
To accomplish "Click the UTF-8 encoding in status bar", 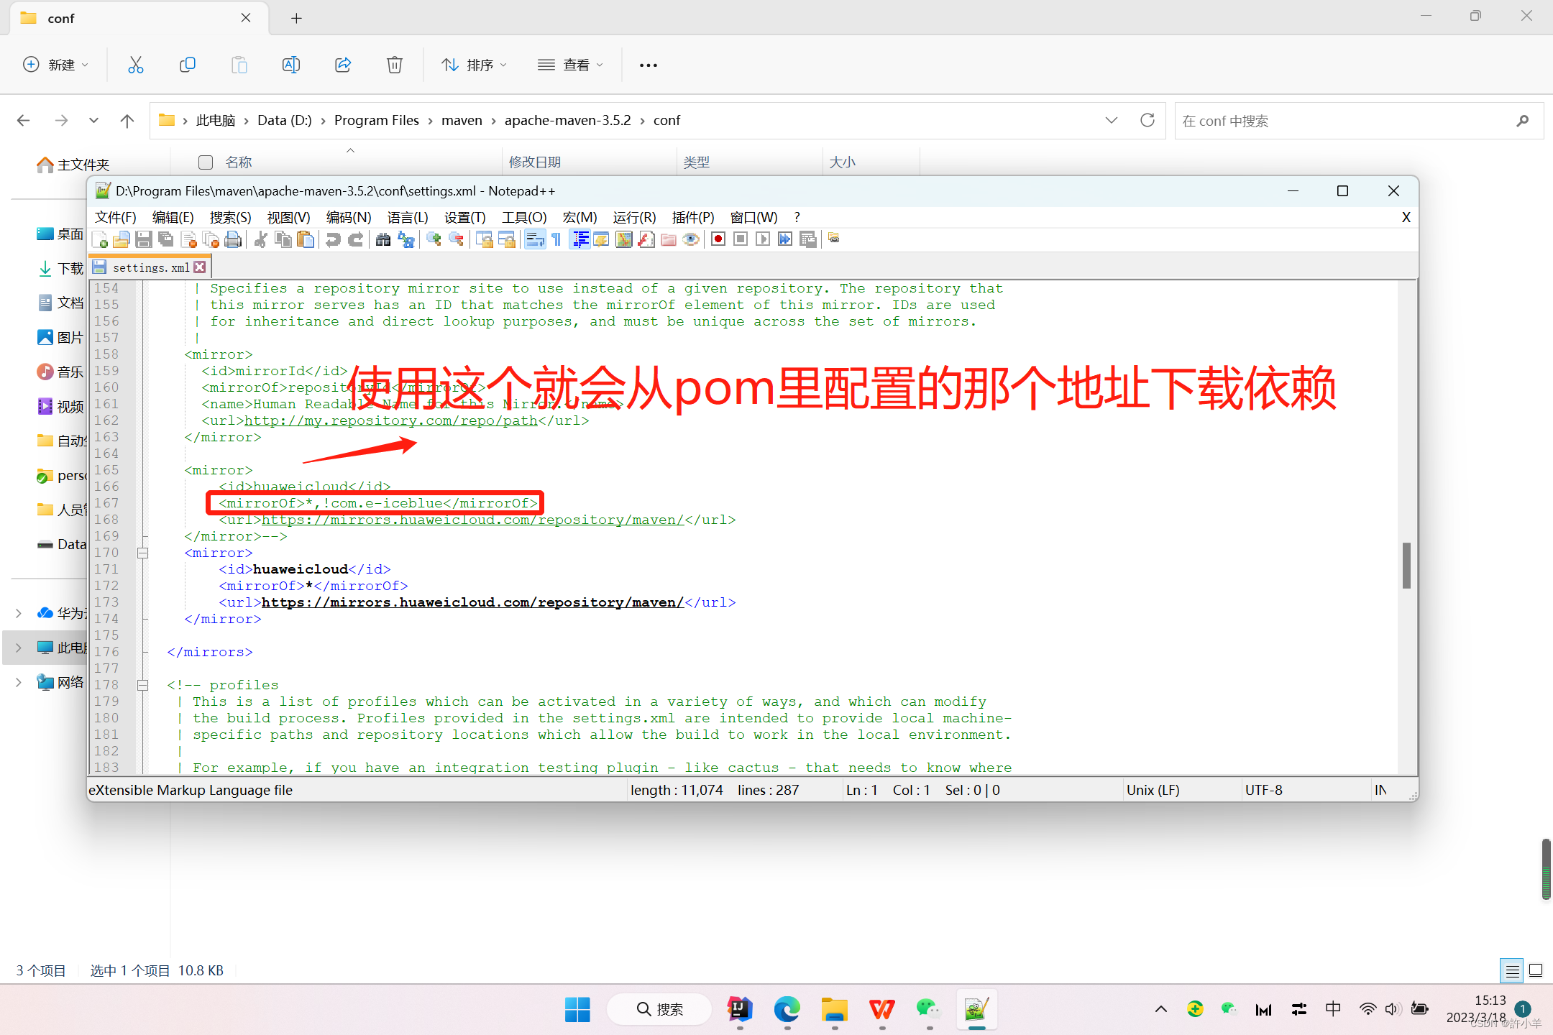I will point(1263,790).
